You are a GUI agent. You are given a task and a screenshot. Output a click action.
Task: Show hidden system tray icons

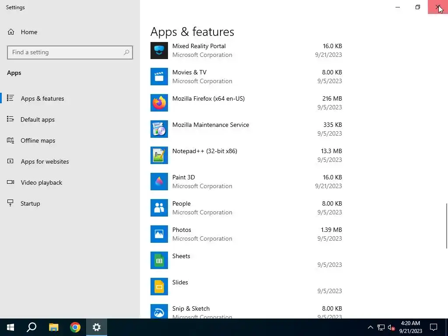[x=370, y=327]
